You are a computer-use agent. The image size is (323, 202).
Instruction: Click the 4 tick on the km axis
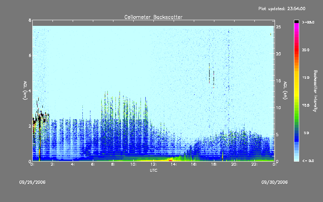pyautogui.click(x=30, y=90)
